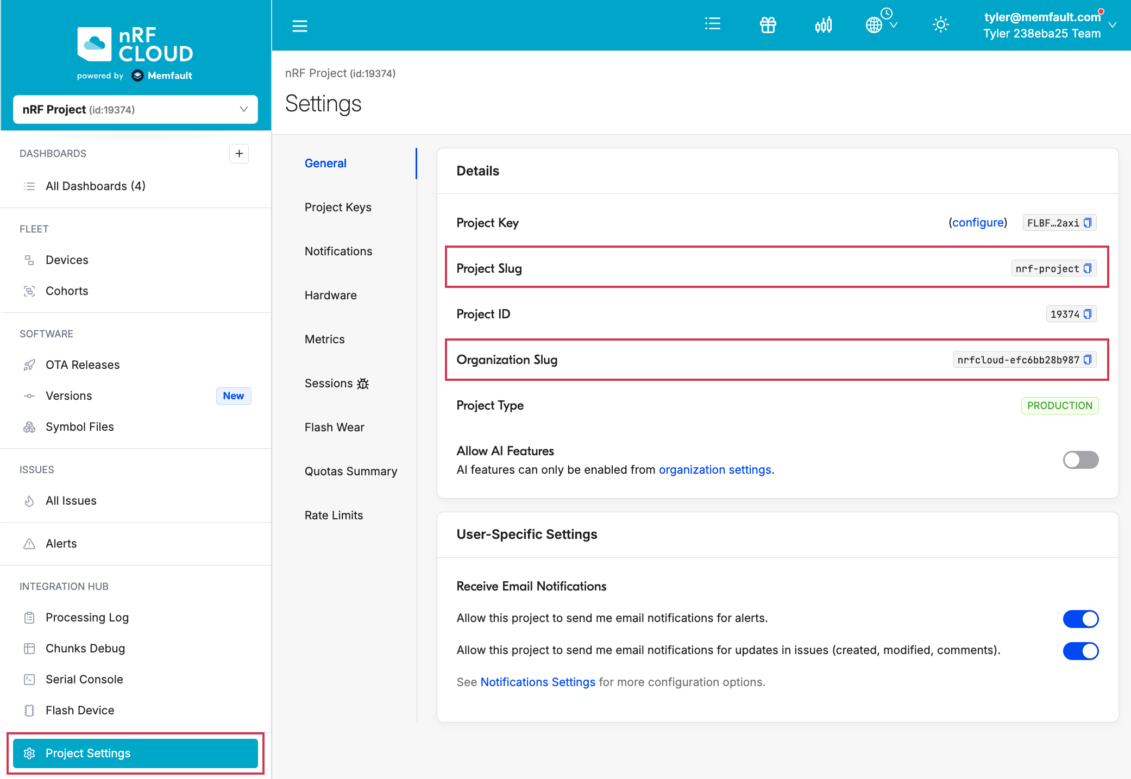Toggle the Allow AI Features switch
Image resolution: width=1131 pixels, height=779 pixels.
(x=1080, y=460)
